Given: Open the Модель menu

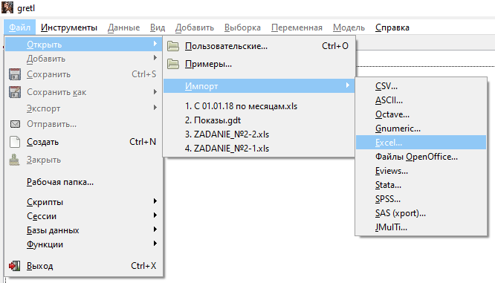Looking at the screenshot, I should [x=349, y=27].
